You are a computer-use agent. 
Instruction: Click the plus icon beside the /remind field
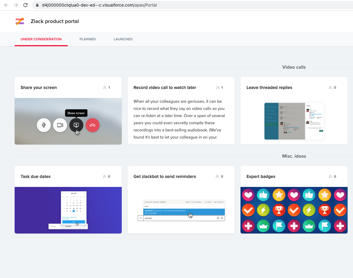point(140,218)
